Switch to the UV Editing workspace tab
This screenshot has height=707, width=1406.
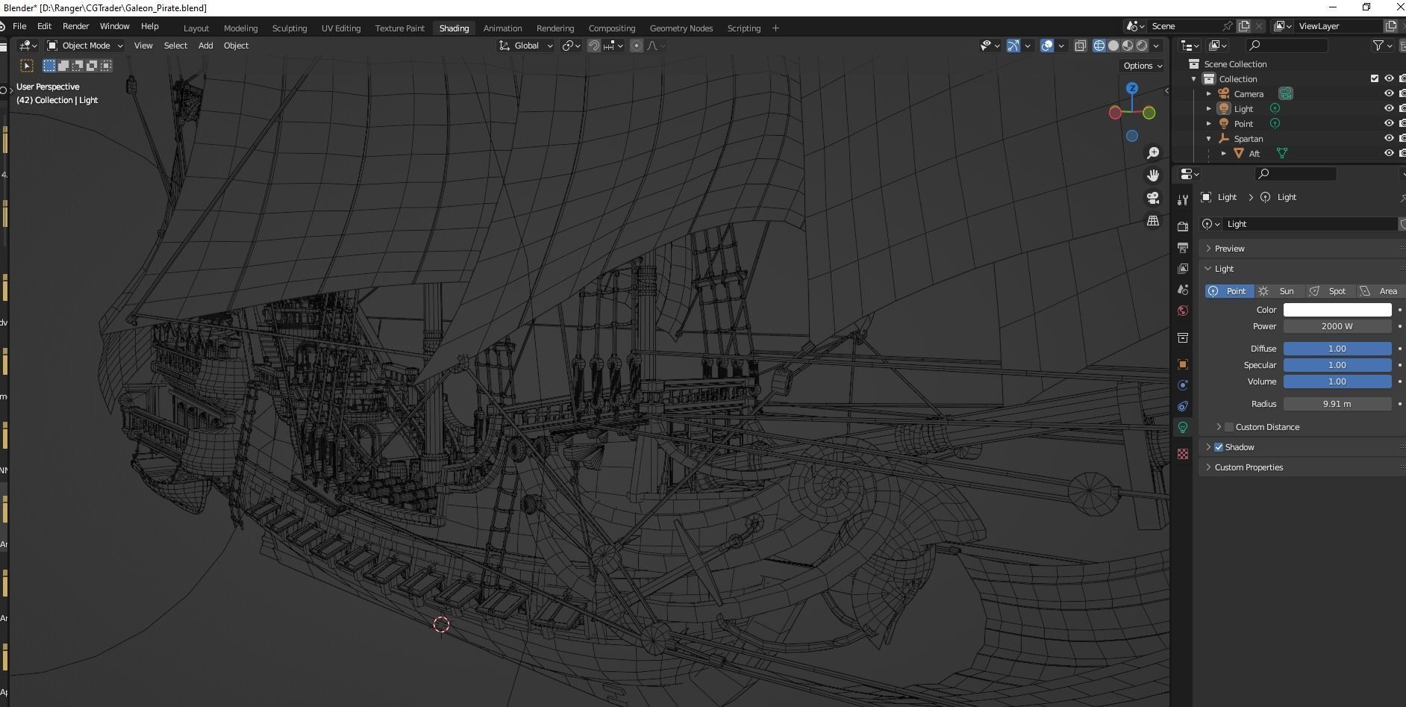tap(341, 28)
